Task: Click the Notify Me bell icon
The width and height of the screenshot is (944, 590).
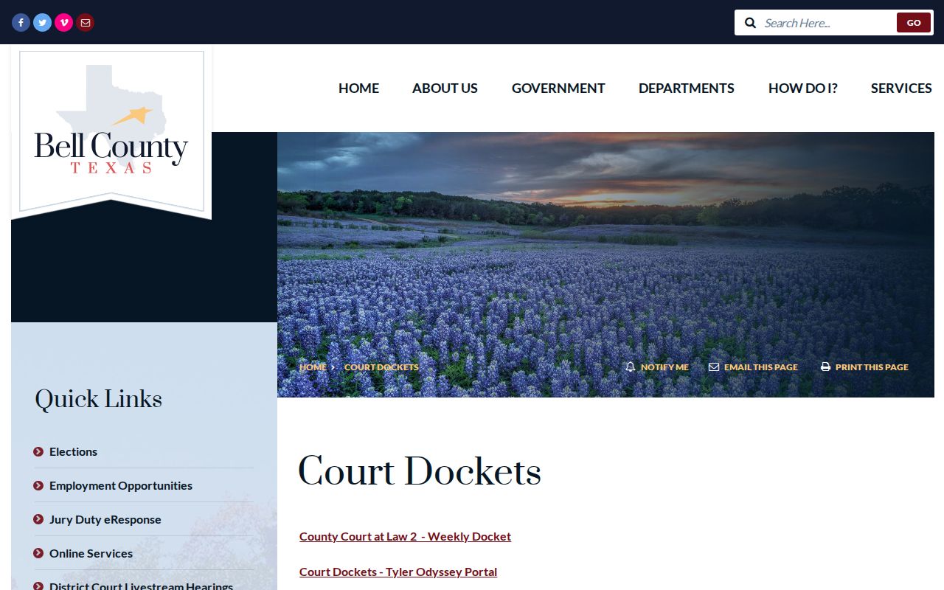Action: tap(630, 367)
